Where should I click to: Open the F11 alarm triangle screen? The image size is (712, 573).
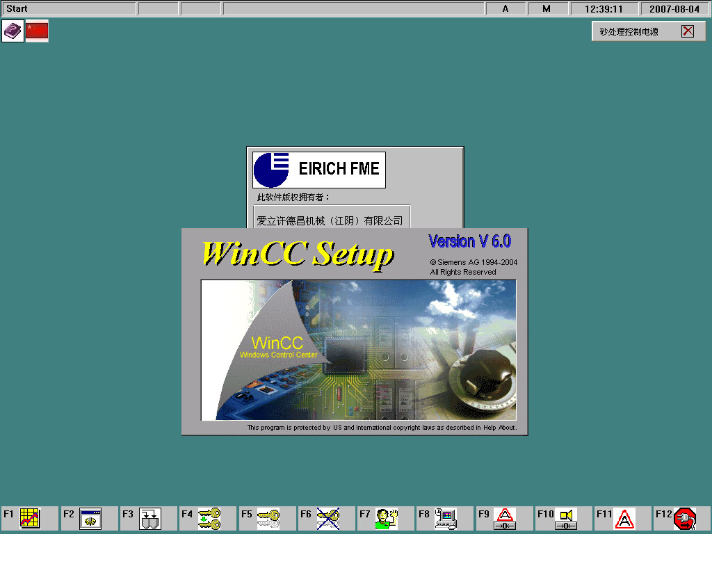click(625, 519)
